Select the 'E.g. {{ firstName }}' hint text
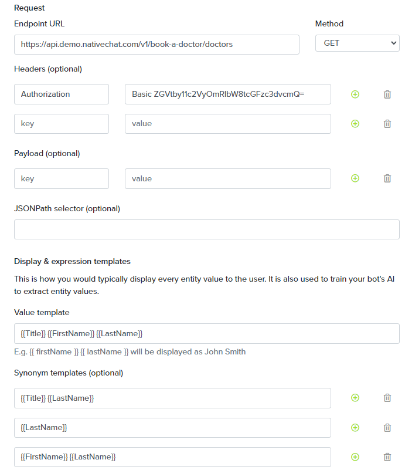Viewport: 405px width, 470px height. pos(130,351)
